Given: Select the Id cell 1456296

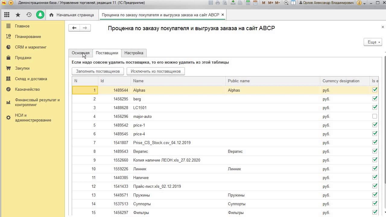Looking at the screenshot, I should coord(114,116).
